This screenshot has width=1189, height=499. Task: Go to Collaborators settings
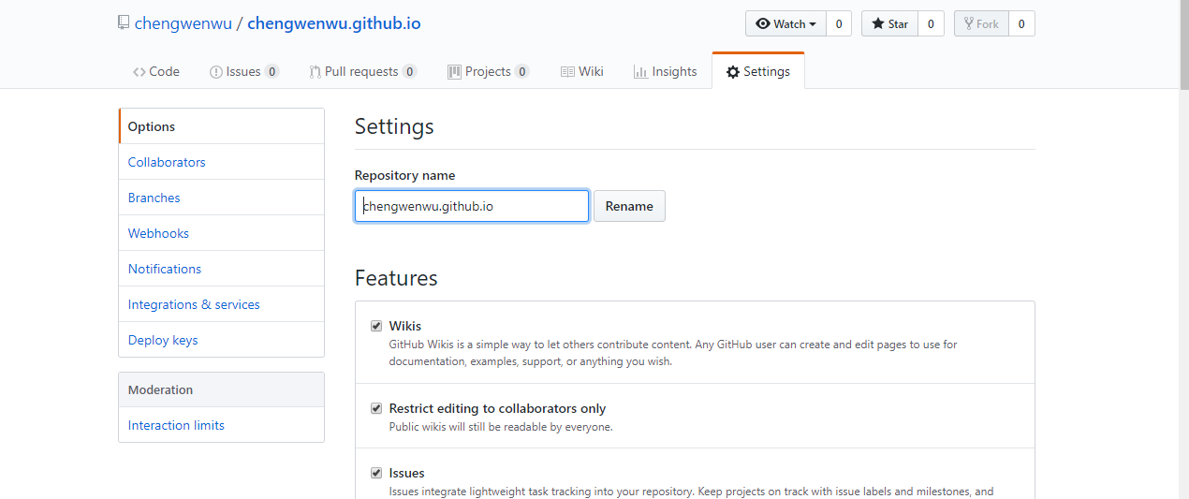(222, 162)
